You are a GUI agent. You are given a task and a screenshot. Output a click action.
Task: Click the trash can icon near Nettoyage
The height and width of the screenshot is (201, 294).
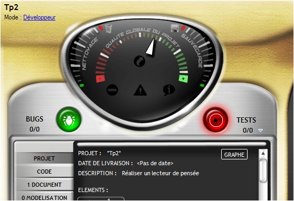click(109, 28)
